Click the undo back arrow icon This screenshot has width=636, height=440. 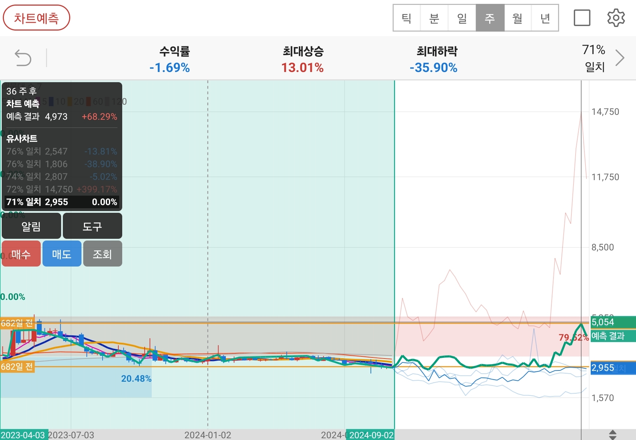point(23,58)
